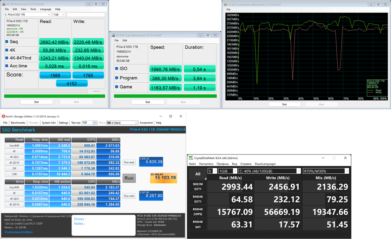Open the Tools menu in AS SSD Benchmark
Screen dimensions: 391x239
pyautogui.click(x=33, y=9)
